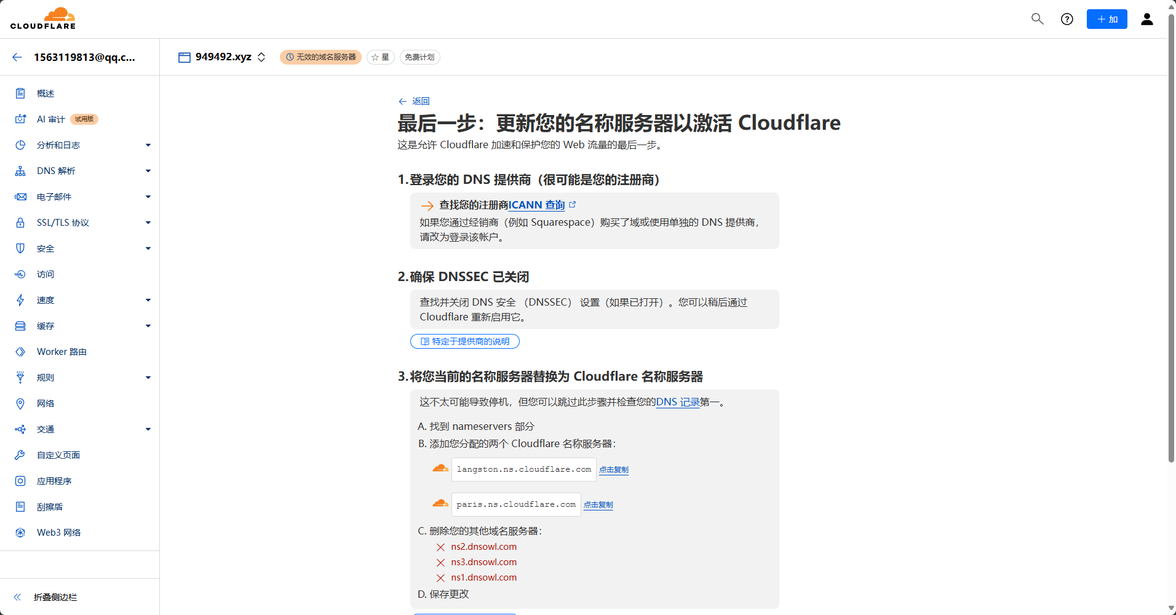Image resolution: width=1176 pixels, height=615 pixels.
Task: Copy langston nameserver with 点击复制
Action: [614, 470]
